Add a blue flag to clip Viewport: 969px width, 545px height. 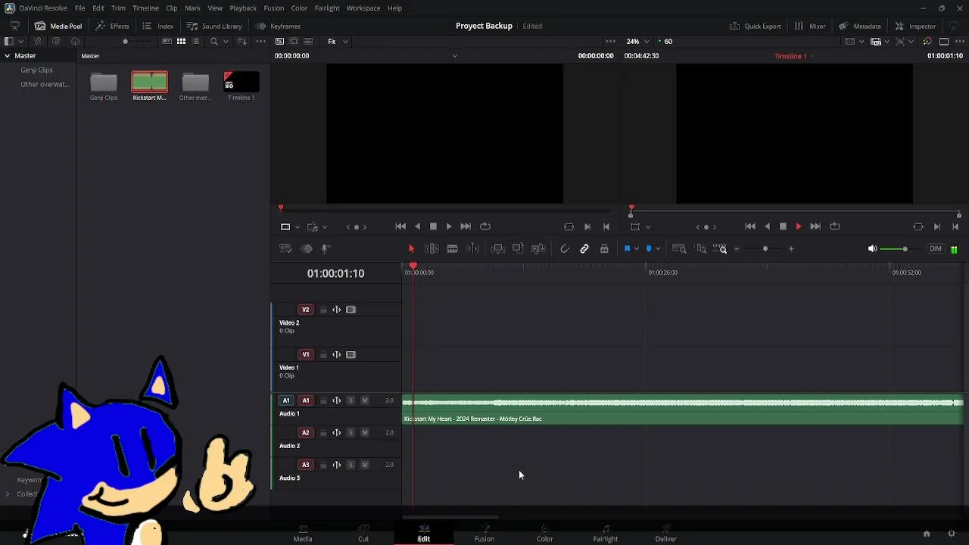[627, 249]
